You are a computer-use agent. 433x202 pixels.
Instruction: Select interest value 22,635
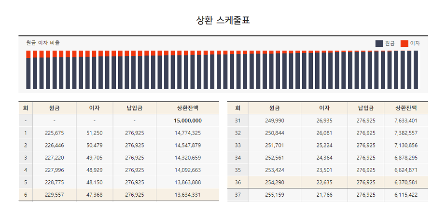pyautogui.click(x=324, y=182)
